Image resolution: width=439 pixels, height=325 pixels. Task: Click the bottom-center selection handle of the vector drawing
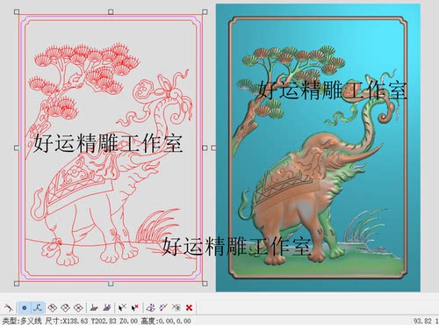point(111,284)
